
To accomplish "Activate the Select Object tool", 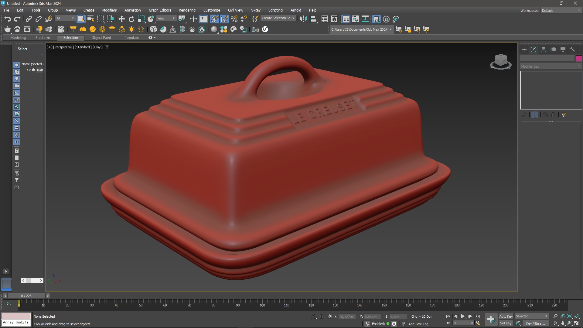I will pyautogui.click(x=81, y=19).
